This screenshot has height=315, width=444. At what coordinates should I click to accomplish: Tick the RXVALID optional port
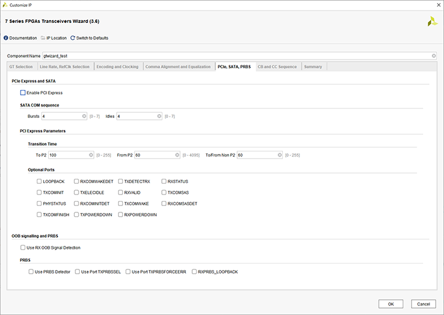click(121, 193)
